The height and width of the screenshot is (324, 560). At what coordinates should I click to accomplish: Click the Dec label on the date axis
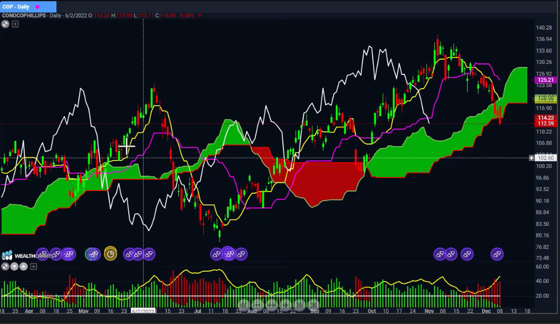486,311
